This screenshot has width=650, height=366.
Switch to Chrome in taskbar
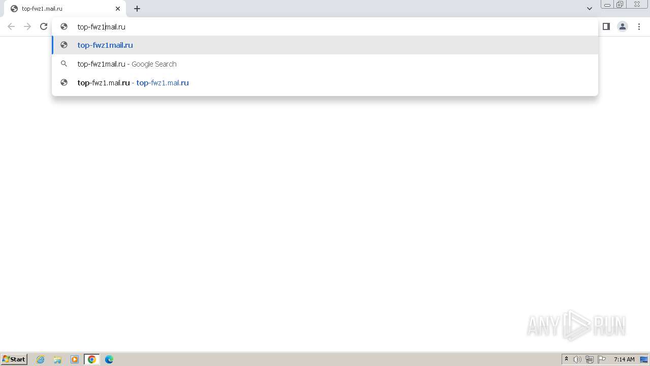click(92, 359)
